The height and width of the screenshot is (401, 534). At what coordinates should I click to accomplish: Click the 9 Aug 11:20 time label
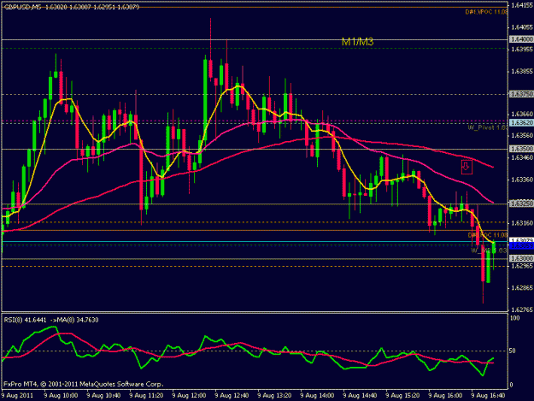point(146,396)
